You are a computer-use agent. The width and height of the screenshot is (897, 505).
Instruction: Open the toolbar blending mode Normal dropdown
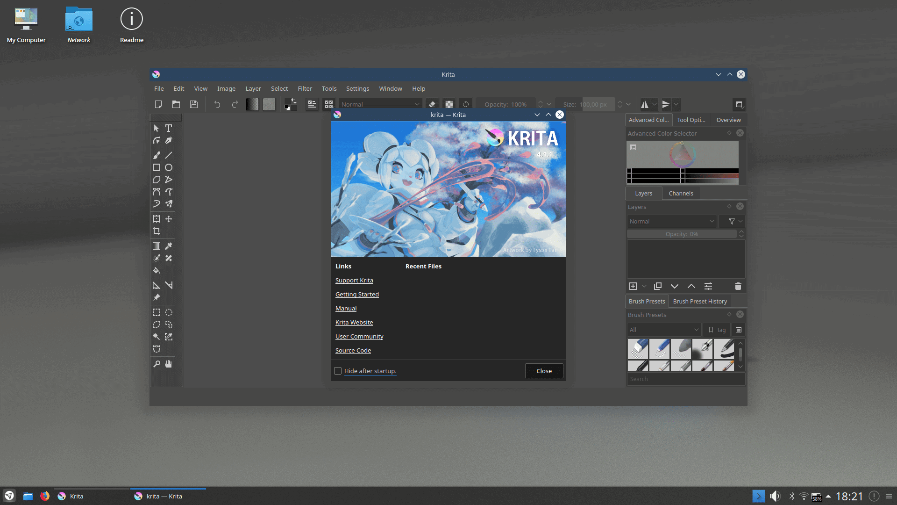[380, 104]
